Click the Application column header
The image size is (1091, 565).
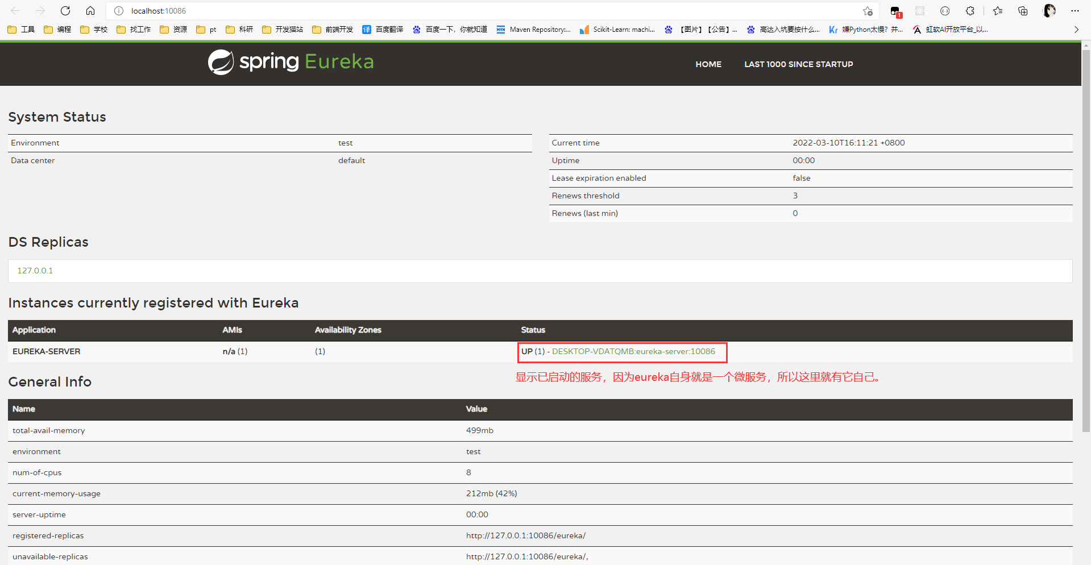tap(34, 330)
